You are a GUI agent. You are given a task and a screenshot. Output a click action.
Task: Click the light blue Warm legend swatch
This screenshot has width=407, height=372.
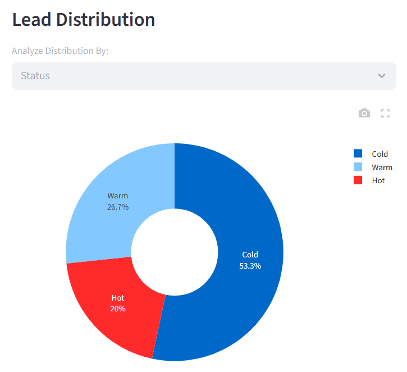[x=358, y=167]
